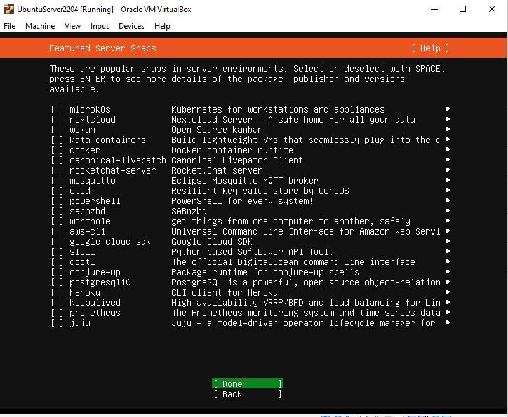Click the 'sabnzbd' snap name
This screenshot has width=508, height=417.
tap(88, 211)
